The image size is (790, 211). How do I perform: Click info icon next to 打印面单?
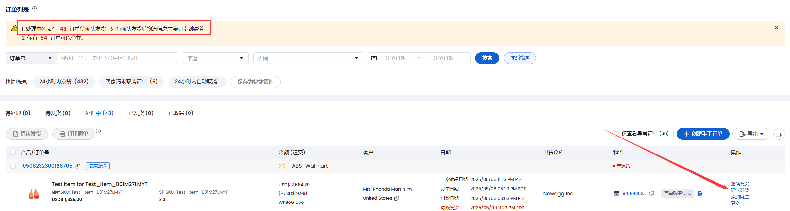point(98,131)
